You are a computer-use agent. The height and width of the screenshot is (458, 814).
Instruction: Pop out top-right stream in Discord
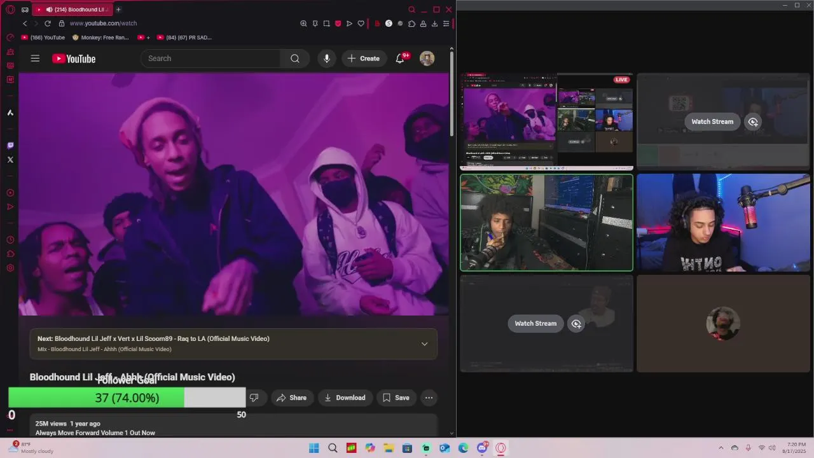click(x=753, y=121)
